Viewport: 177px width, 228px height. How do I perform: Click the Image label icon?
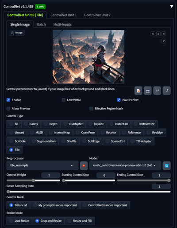point(17,33)
